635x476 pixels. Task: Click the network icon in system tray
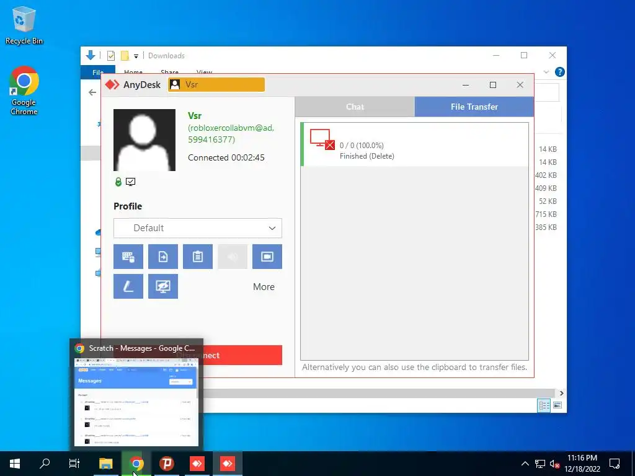coord(540,464)
